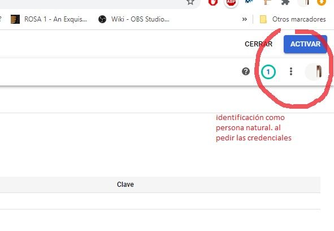This screenshot has height=231, width=334.
Task: Click the bookmark star icon in address bar
Action: 190,2
